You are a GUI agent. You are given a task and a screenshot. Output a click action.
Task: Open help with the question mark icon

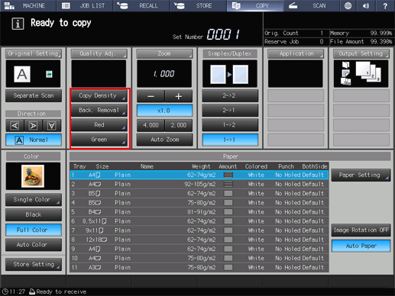(385, 5)
